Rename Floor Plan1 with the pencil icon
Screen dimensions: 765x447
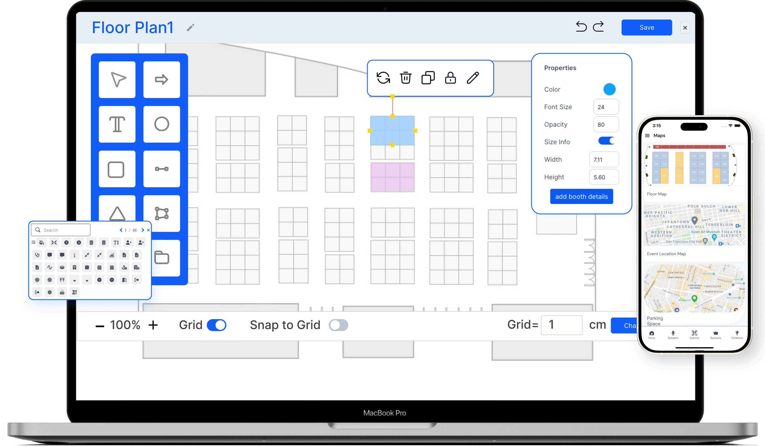tap(190, 28)
